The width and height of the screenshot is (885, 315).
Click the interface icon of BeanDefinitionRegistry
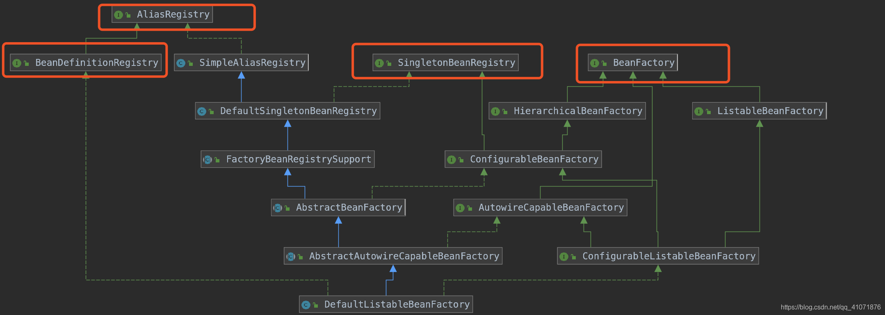(x=17, y=63)
